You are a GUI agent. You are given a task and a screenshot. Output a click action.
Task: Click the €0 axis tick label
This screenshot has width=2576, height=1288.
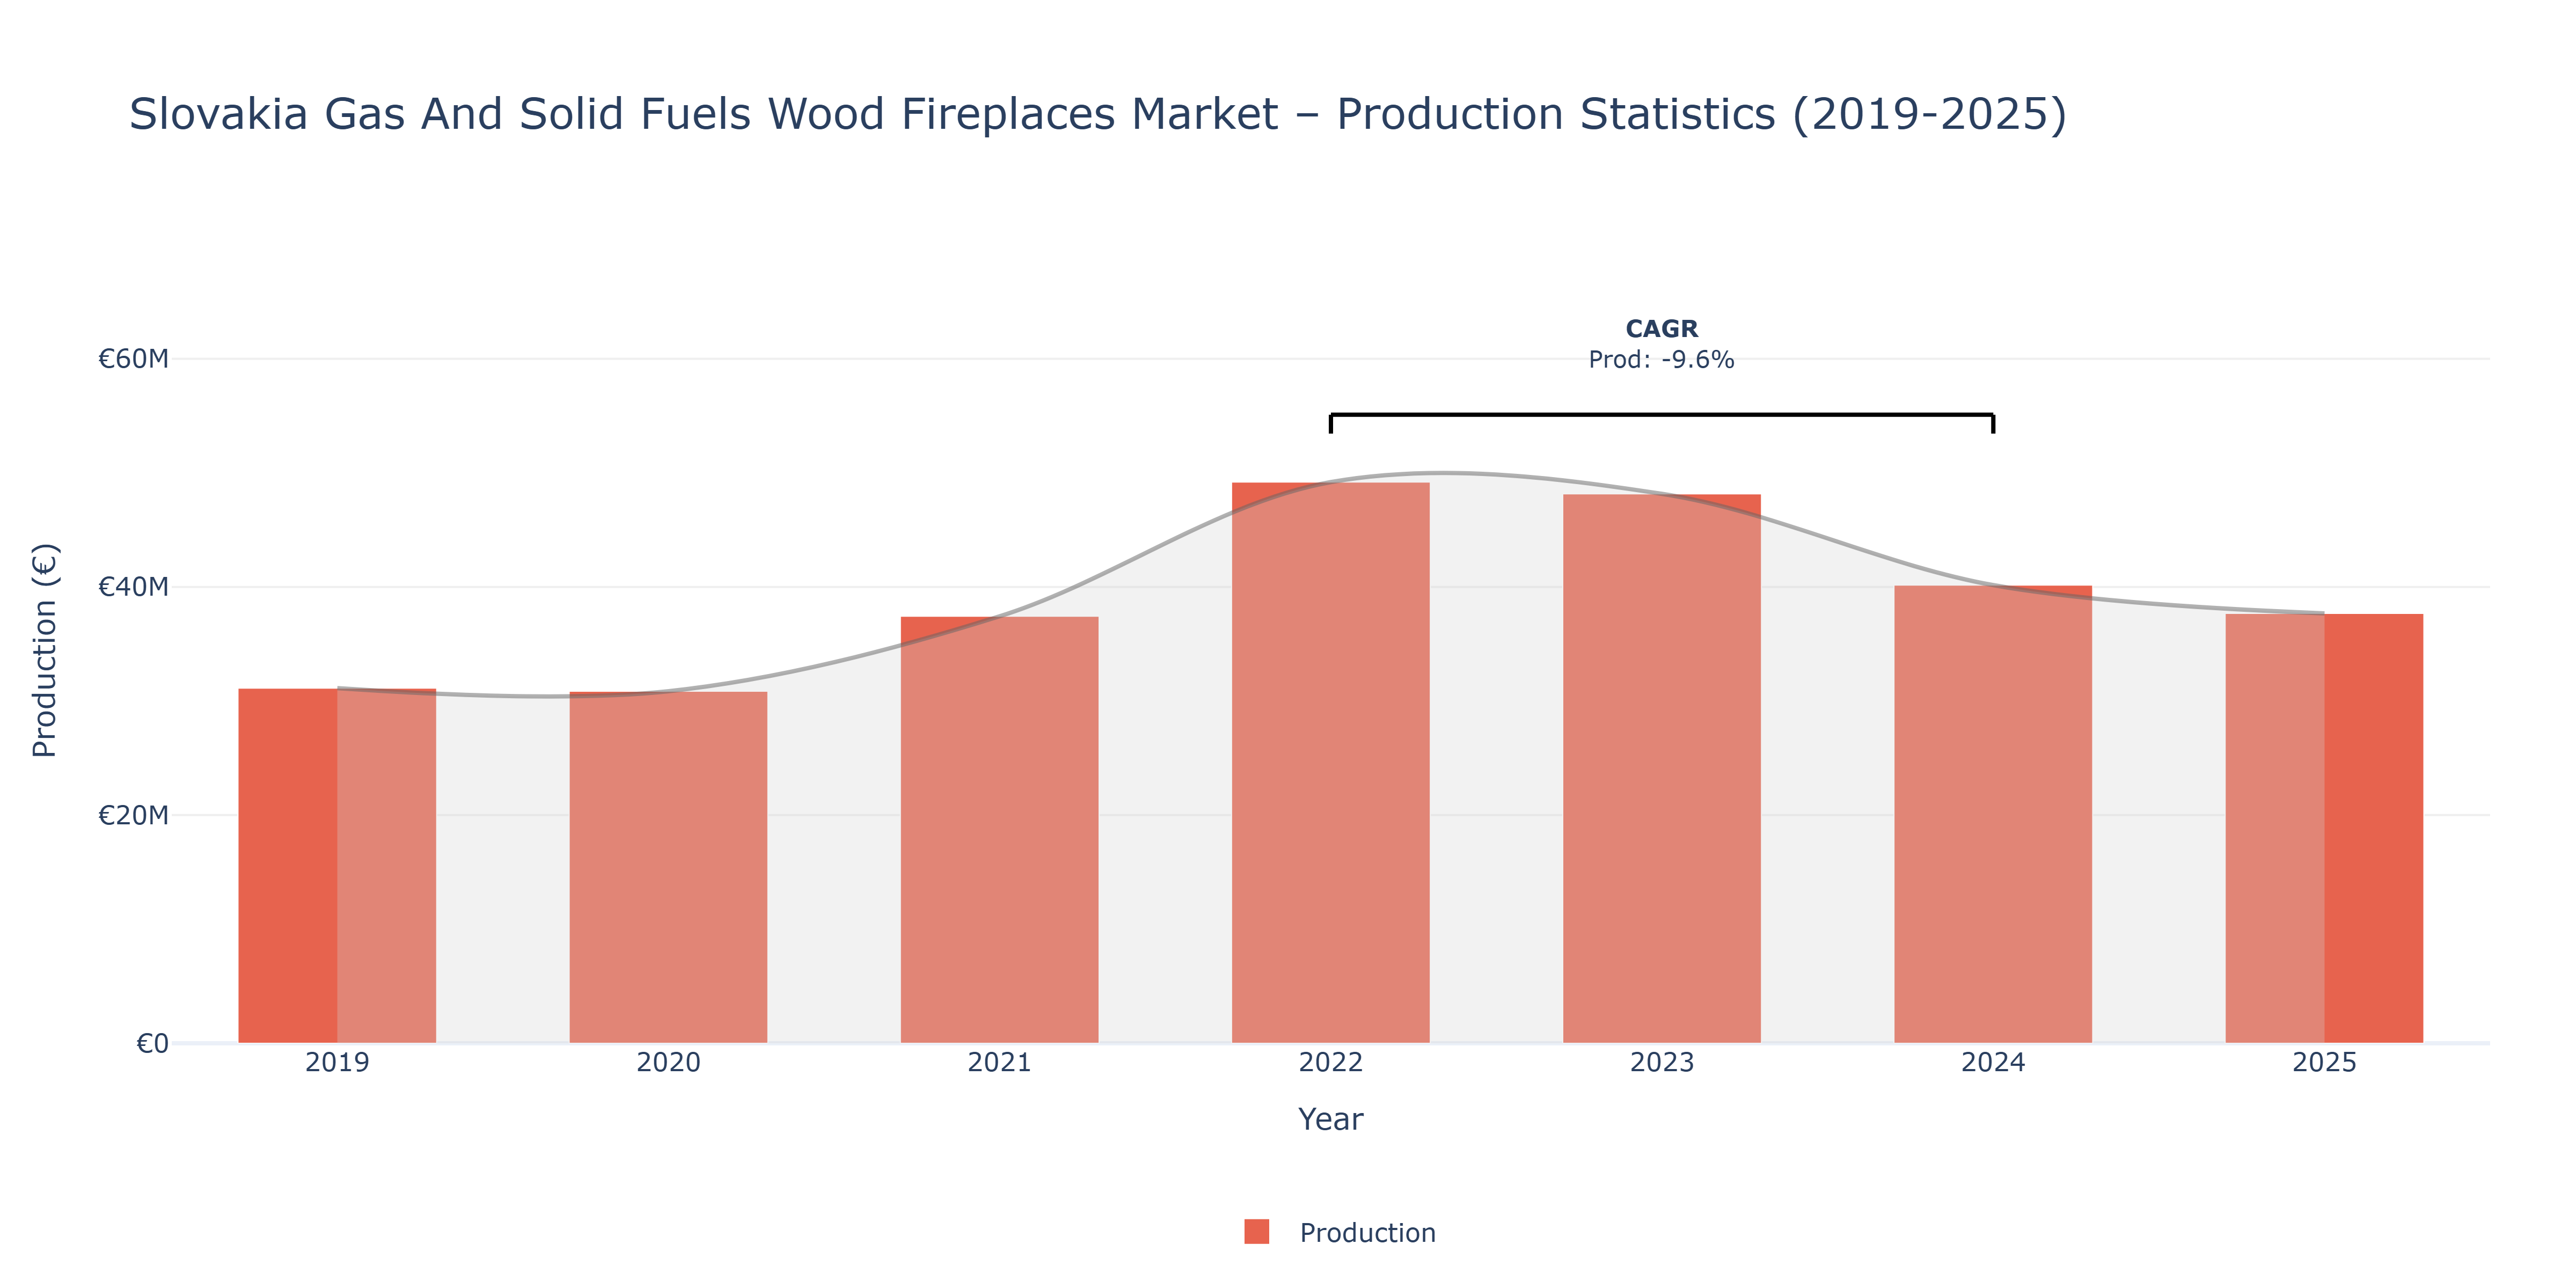152,1043
